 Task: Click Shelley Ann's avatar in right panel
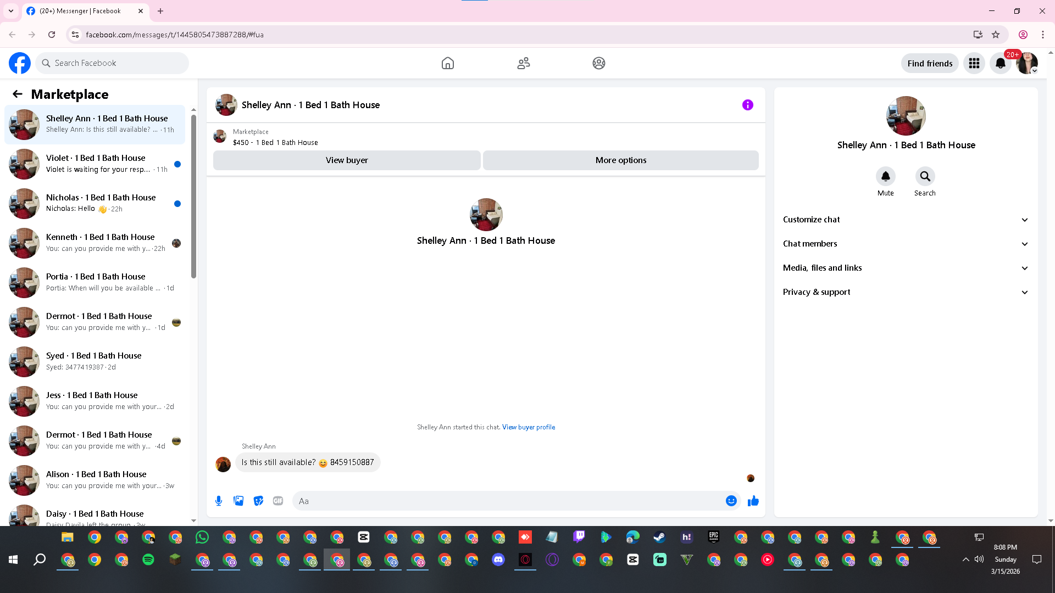pyautogui.click(x=906, y=116)
